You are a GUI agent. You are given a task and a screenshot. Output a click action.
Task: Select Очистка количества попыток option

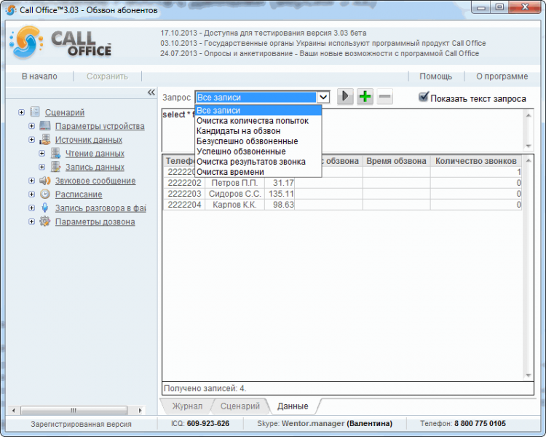click(x=258, y=121)
